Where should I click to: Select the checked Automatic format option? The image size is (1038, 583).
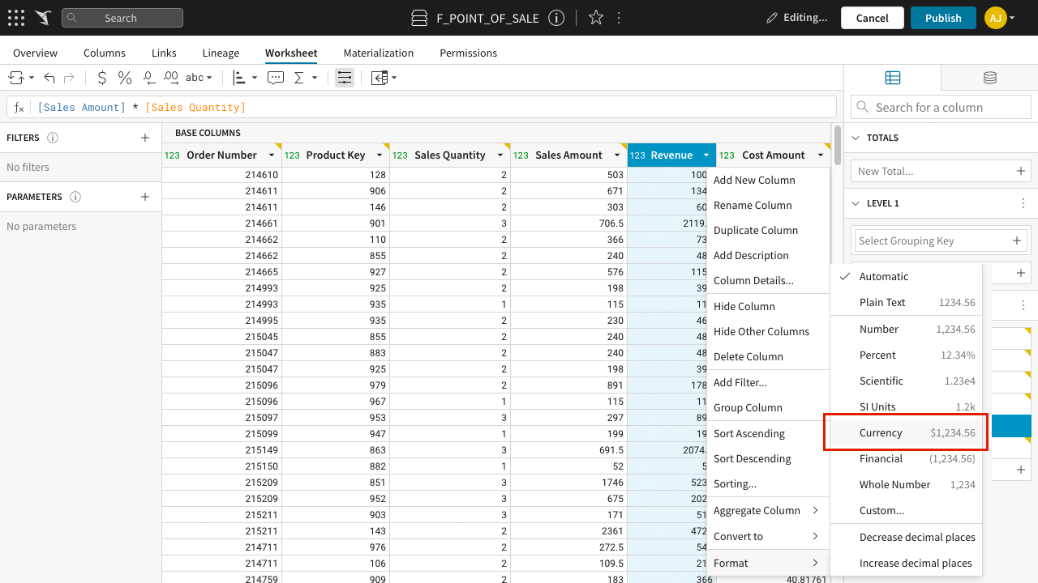tap(906, 276)
